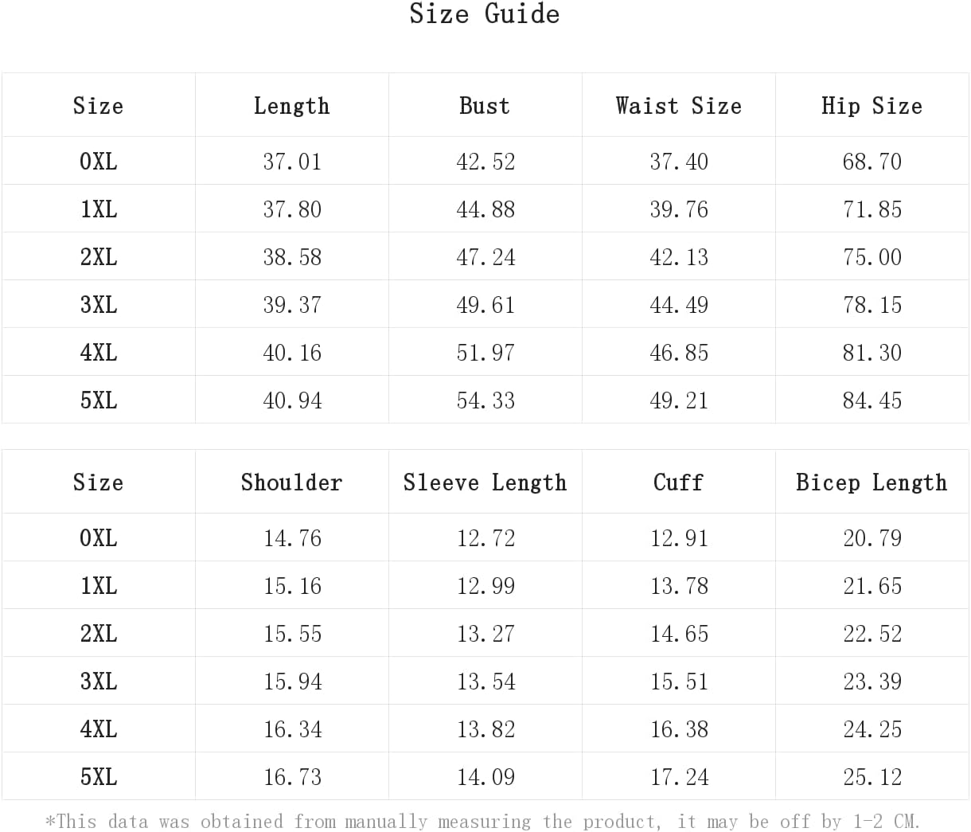Screen dimensions: 971x832
Task: Click the Waist Size column header
Action: click(x=678, y=106)
